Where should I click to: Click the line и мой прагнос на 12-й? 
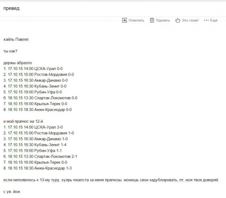click(x=23, y=121)
